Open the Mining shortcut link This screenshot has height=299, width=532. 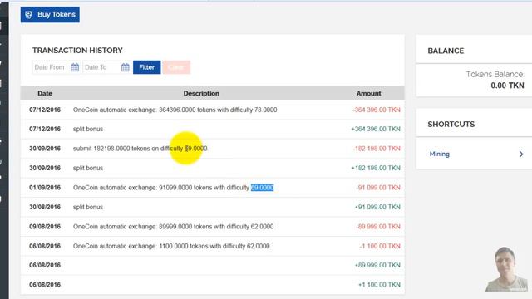[x=440, y=154]
